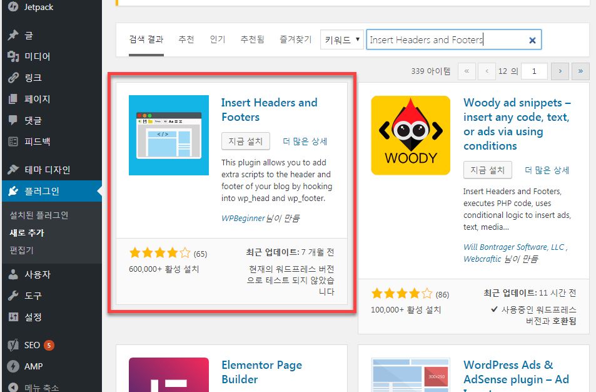
Task: Go to the first page of results
Action: (x=467, y=71)
